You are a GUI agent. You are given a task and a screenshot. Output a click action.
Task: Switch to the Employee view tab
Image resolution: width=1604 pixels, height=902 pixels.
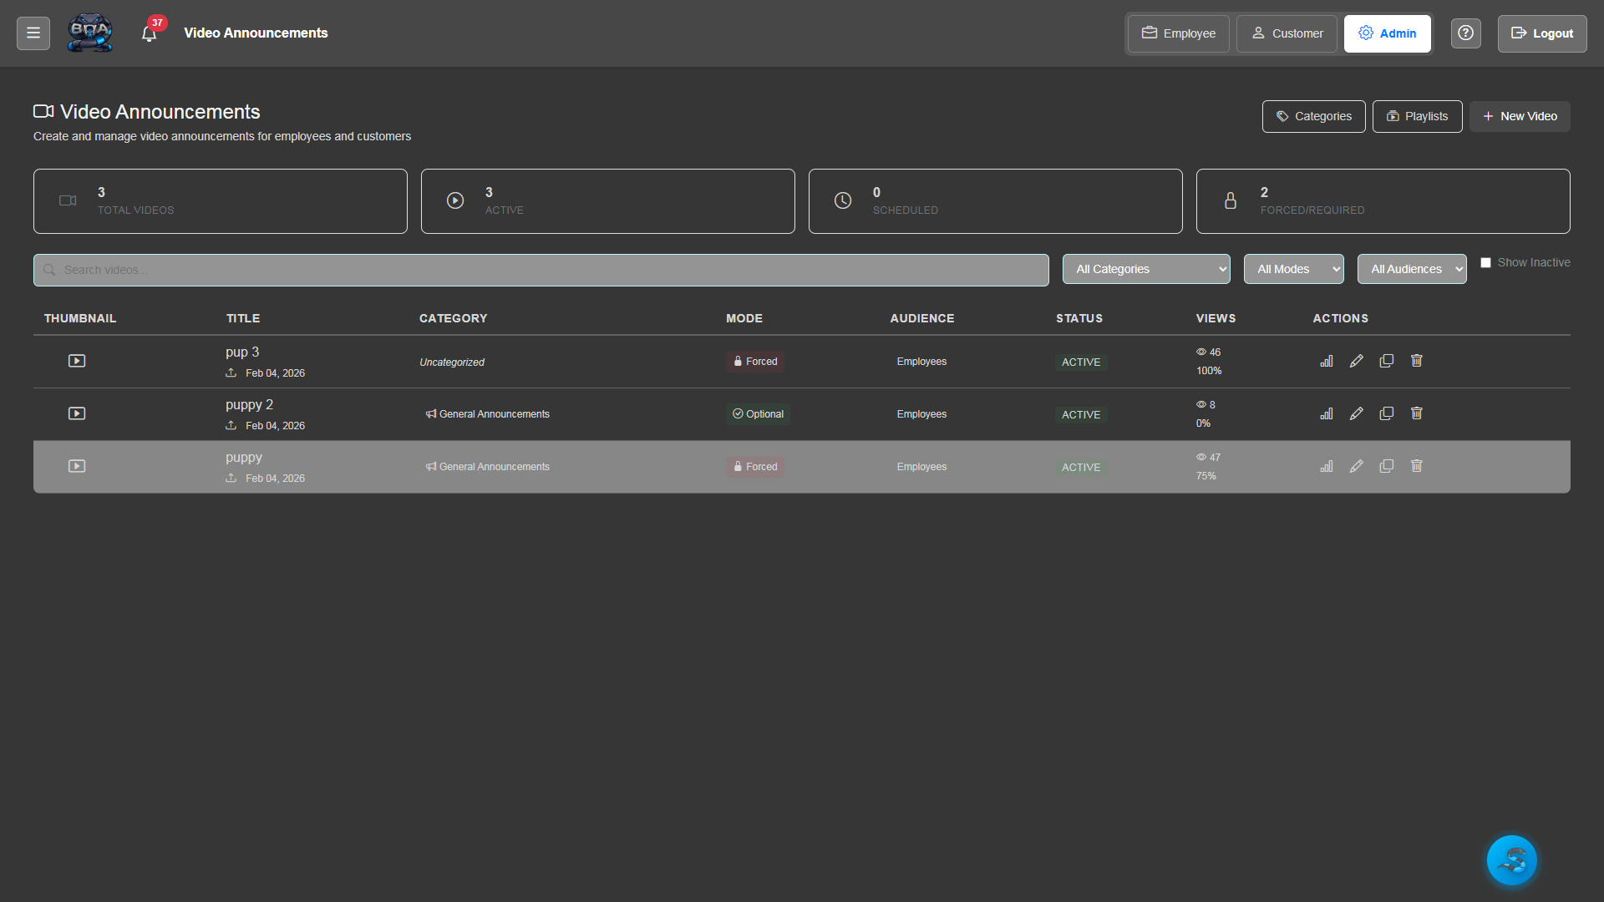tap(1178, 33)
